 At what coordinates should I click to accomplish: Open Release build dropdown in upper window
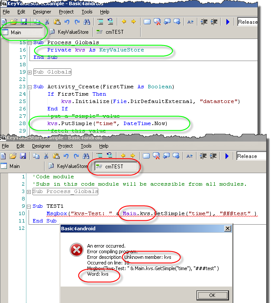coord(248,22)
